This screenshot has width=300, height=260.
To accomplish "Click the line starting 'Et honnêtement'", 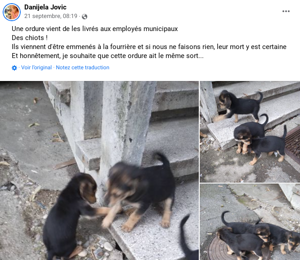I will click(107, 56).
